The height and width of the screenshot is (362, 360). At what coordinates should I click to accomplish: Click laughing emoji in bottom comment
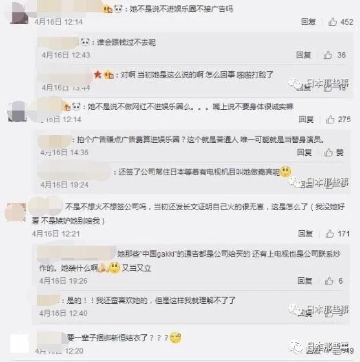[175, 337]
